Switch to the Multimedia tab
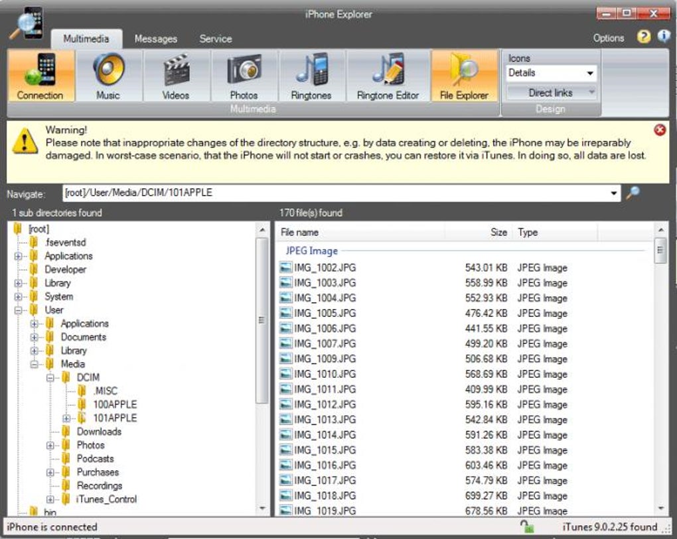The height and width of the screenshot is (539, 677). [86, 39]
